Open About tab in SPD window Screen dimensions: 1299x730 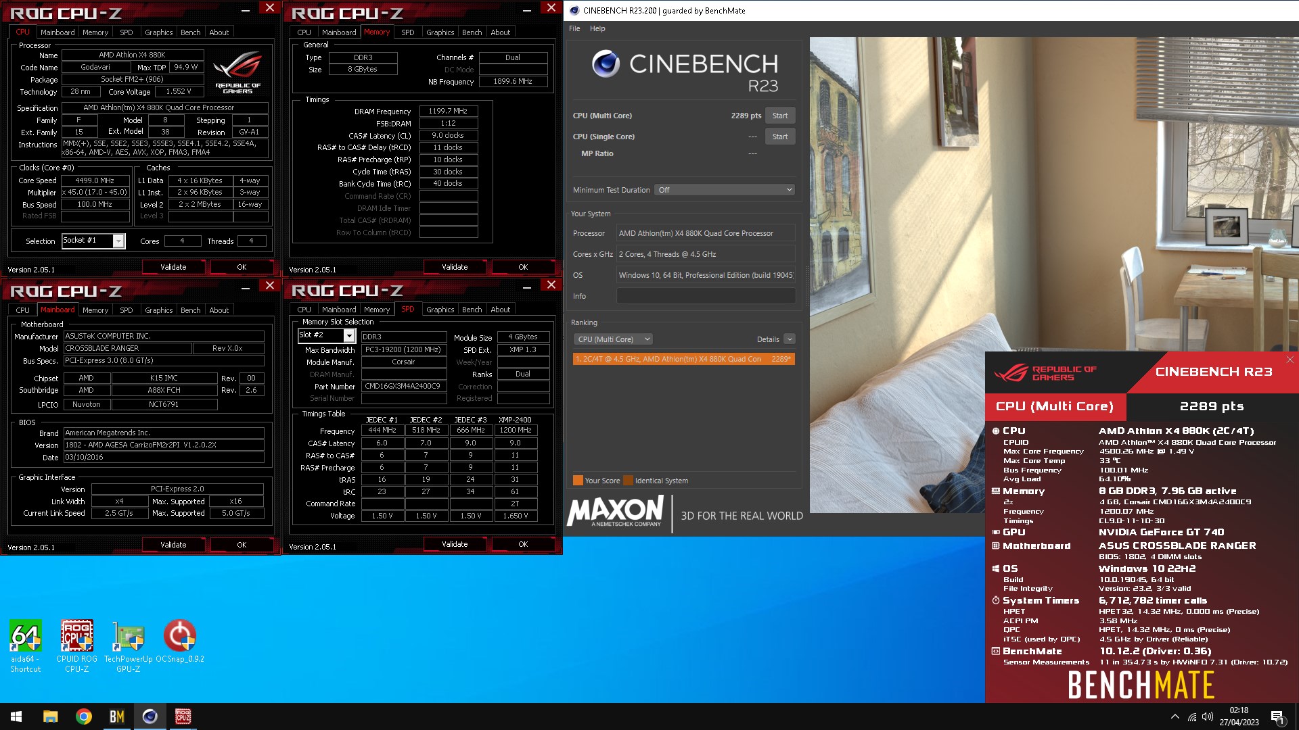500,310
